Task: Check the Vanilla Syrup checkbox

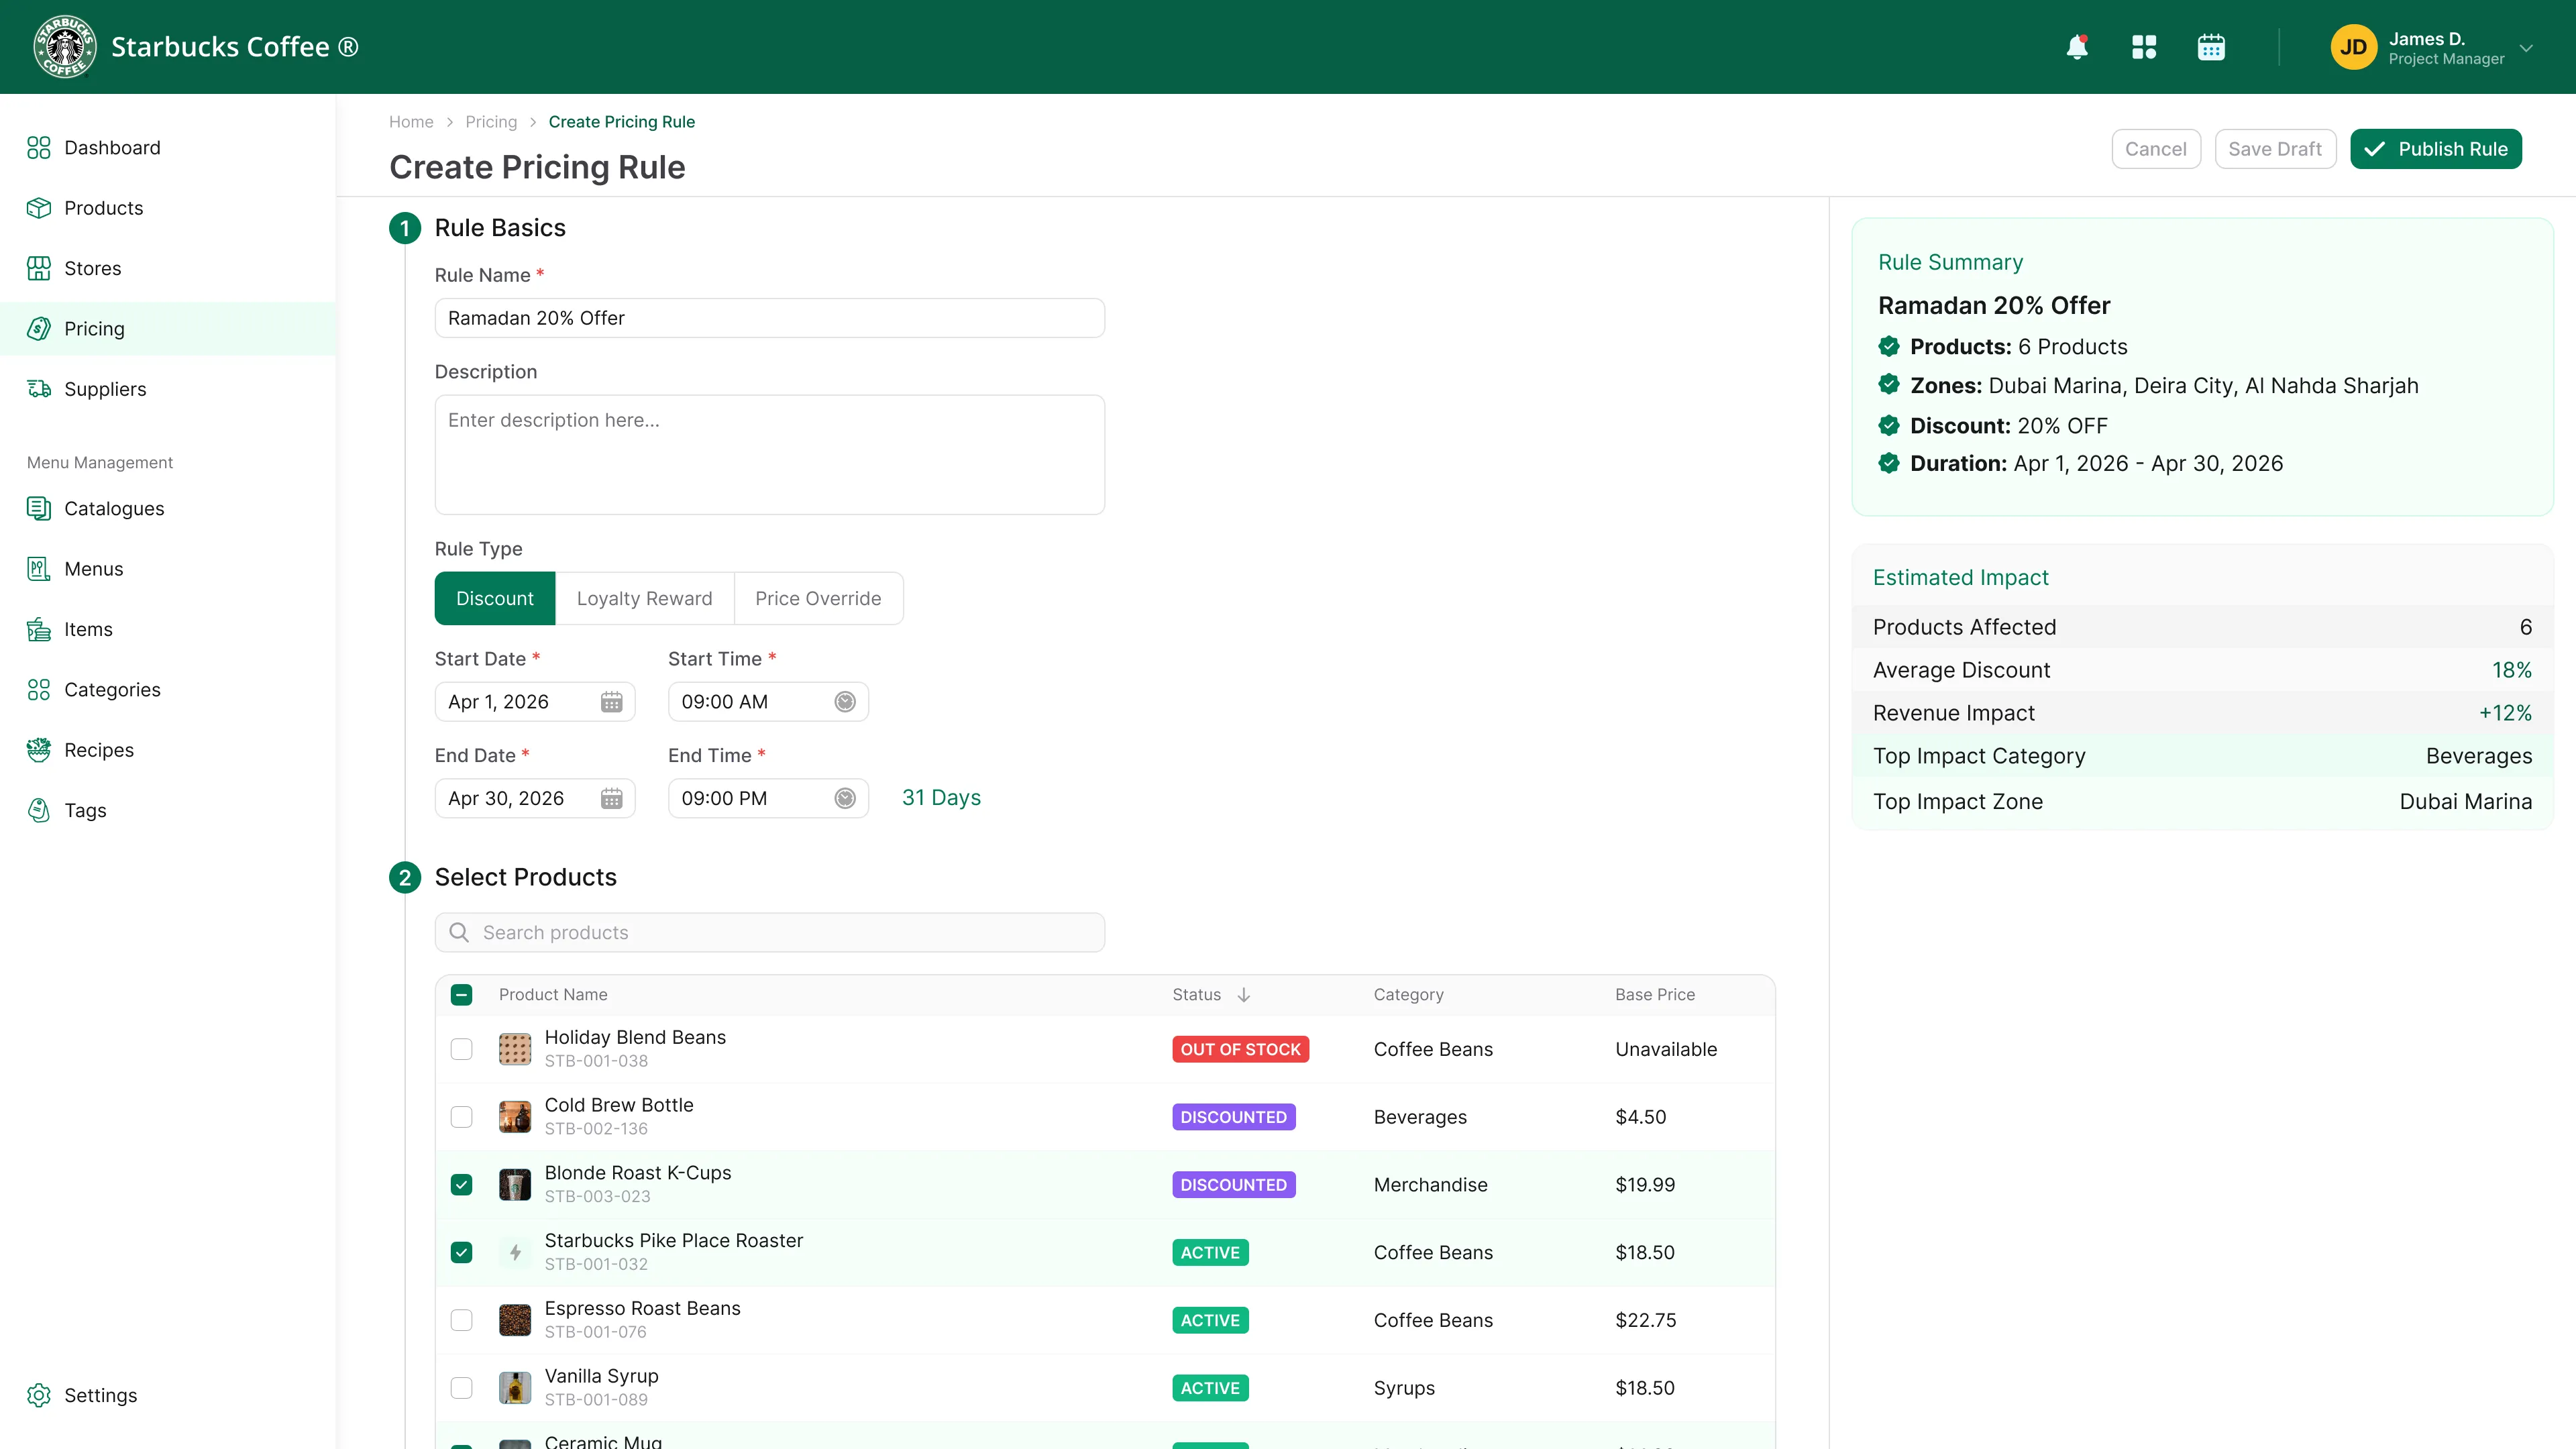Action: click(461, 1388)
